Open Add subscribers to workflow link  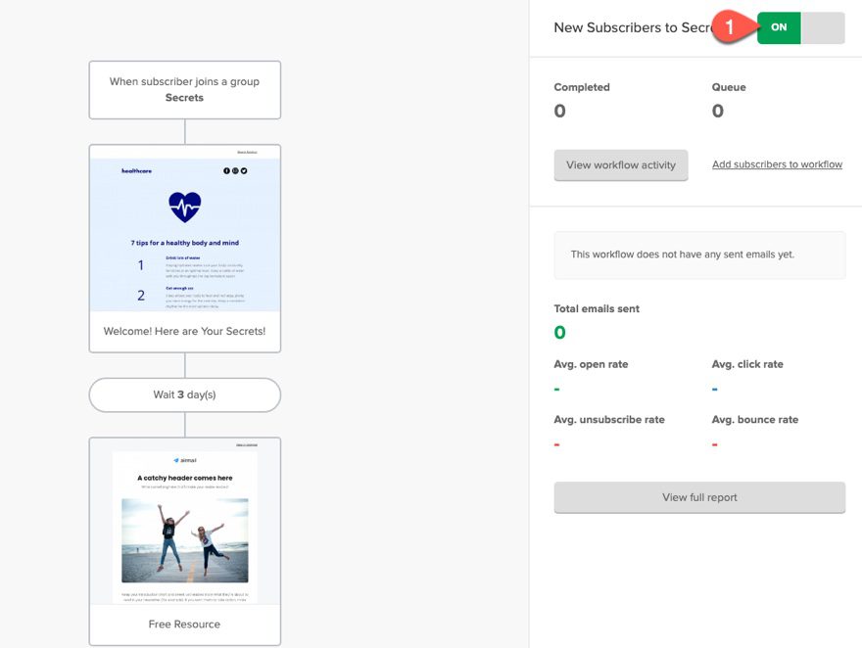pyautogui.click(x=777, y=163)
